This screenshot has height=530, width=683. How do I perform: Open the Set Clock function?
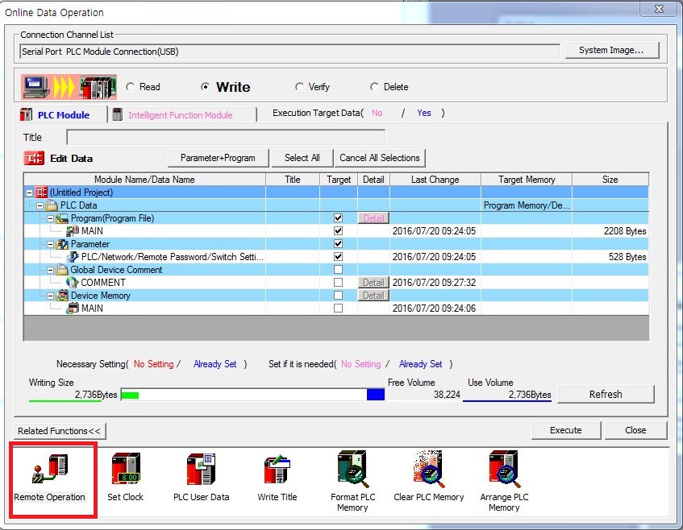[x=126, y=469]
